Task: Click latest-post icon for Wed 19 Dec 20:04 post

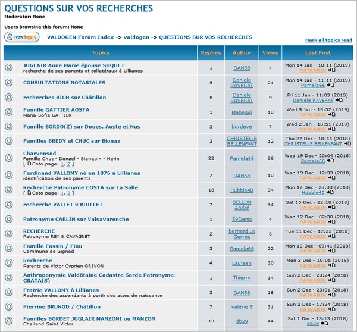Action: [330, 161]
